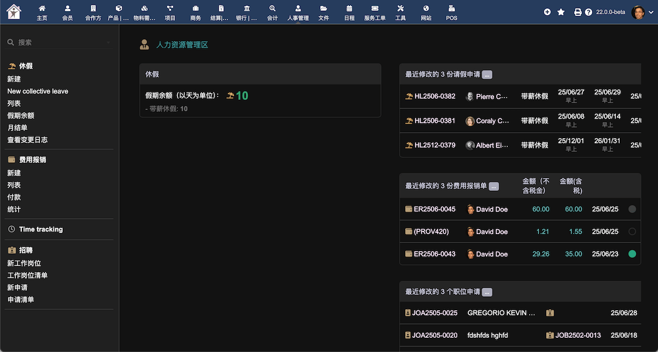Click the home logo icon in top-left corner

[14, 12]
